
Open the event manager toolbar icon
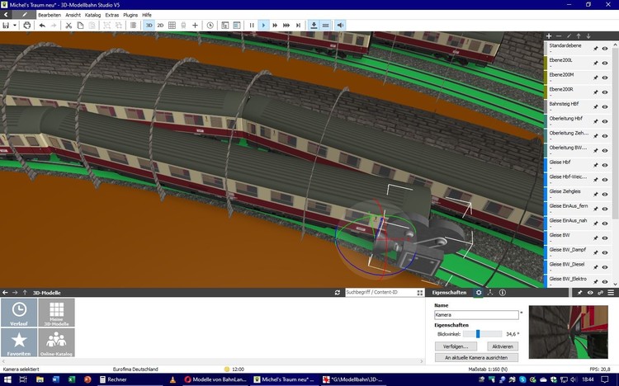(x=225, y=26)
